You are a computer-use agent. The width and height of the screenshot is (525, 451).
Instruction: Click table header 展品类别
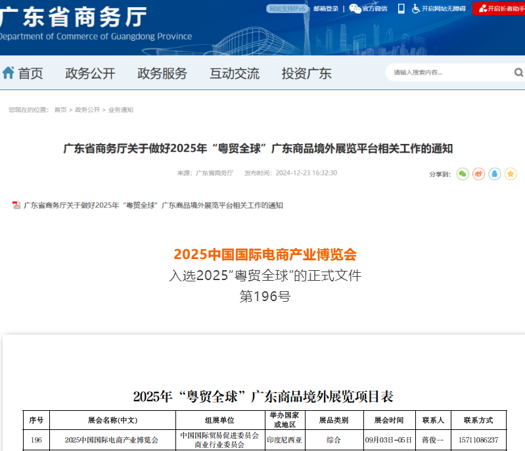click(334, 420)
